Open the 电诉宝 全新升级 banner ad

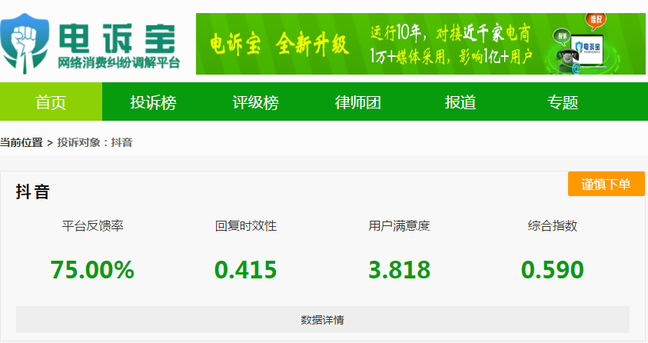click(420, 44)
